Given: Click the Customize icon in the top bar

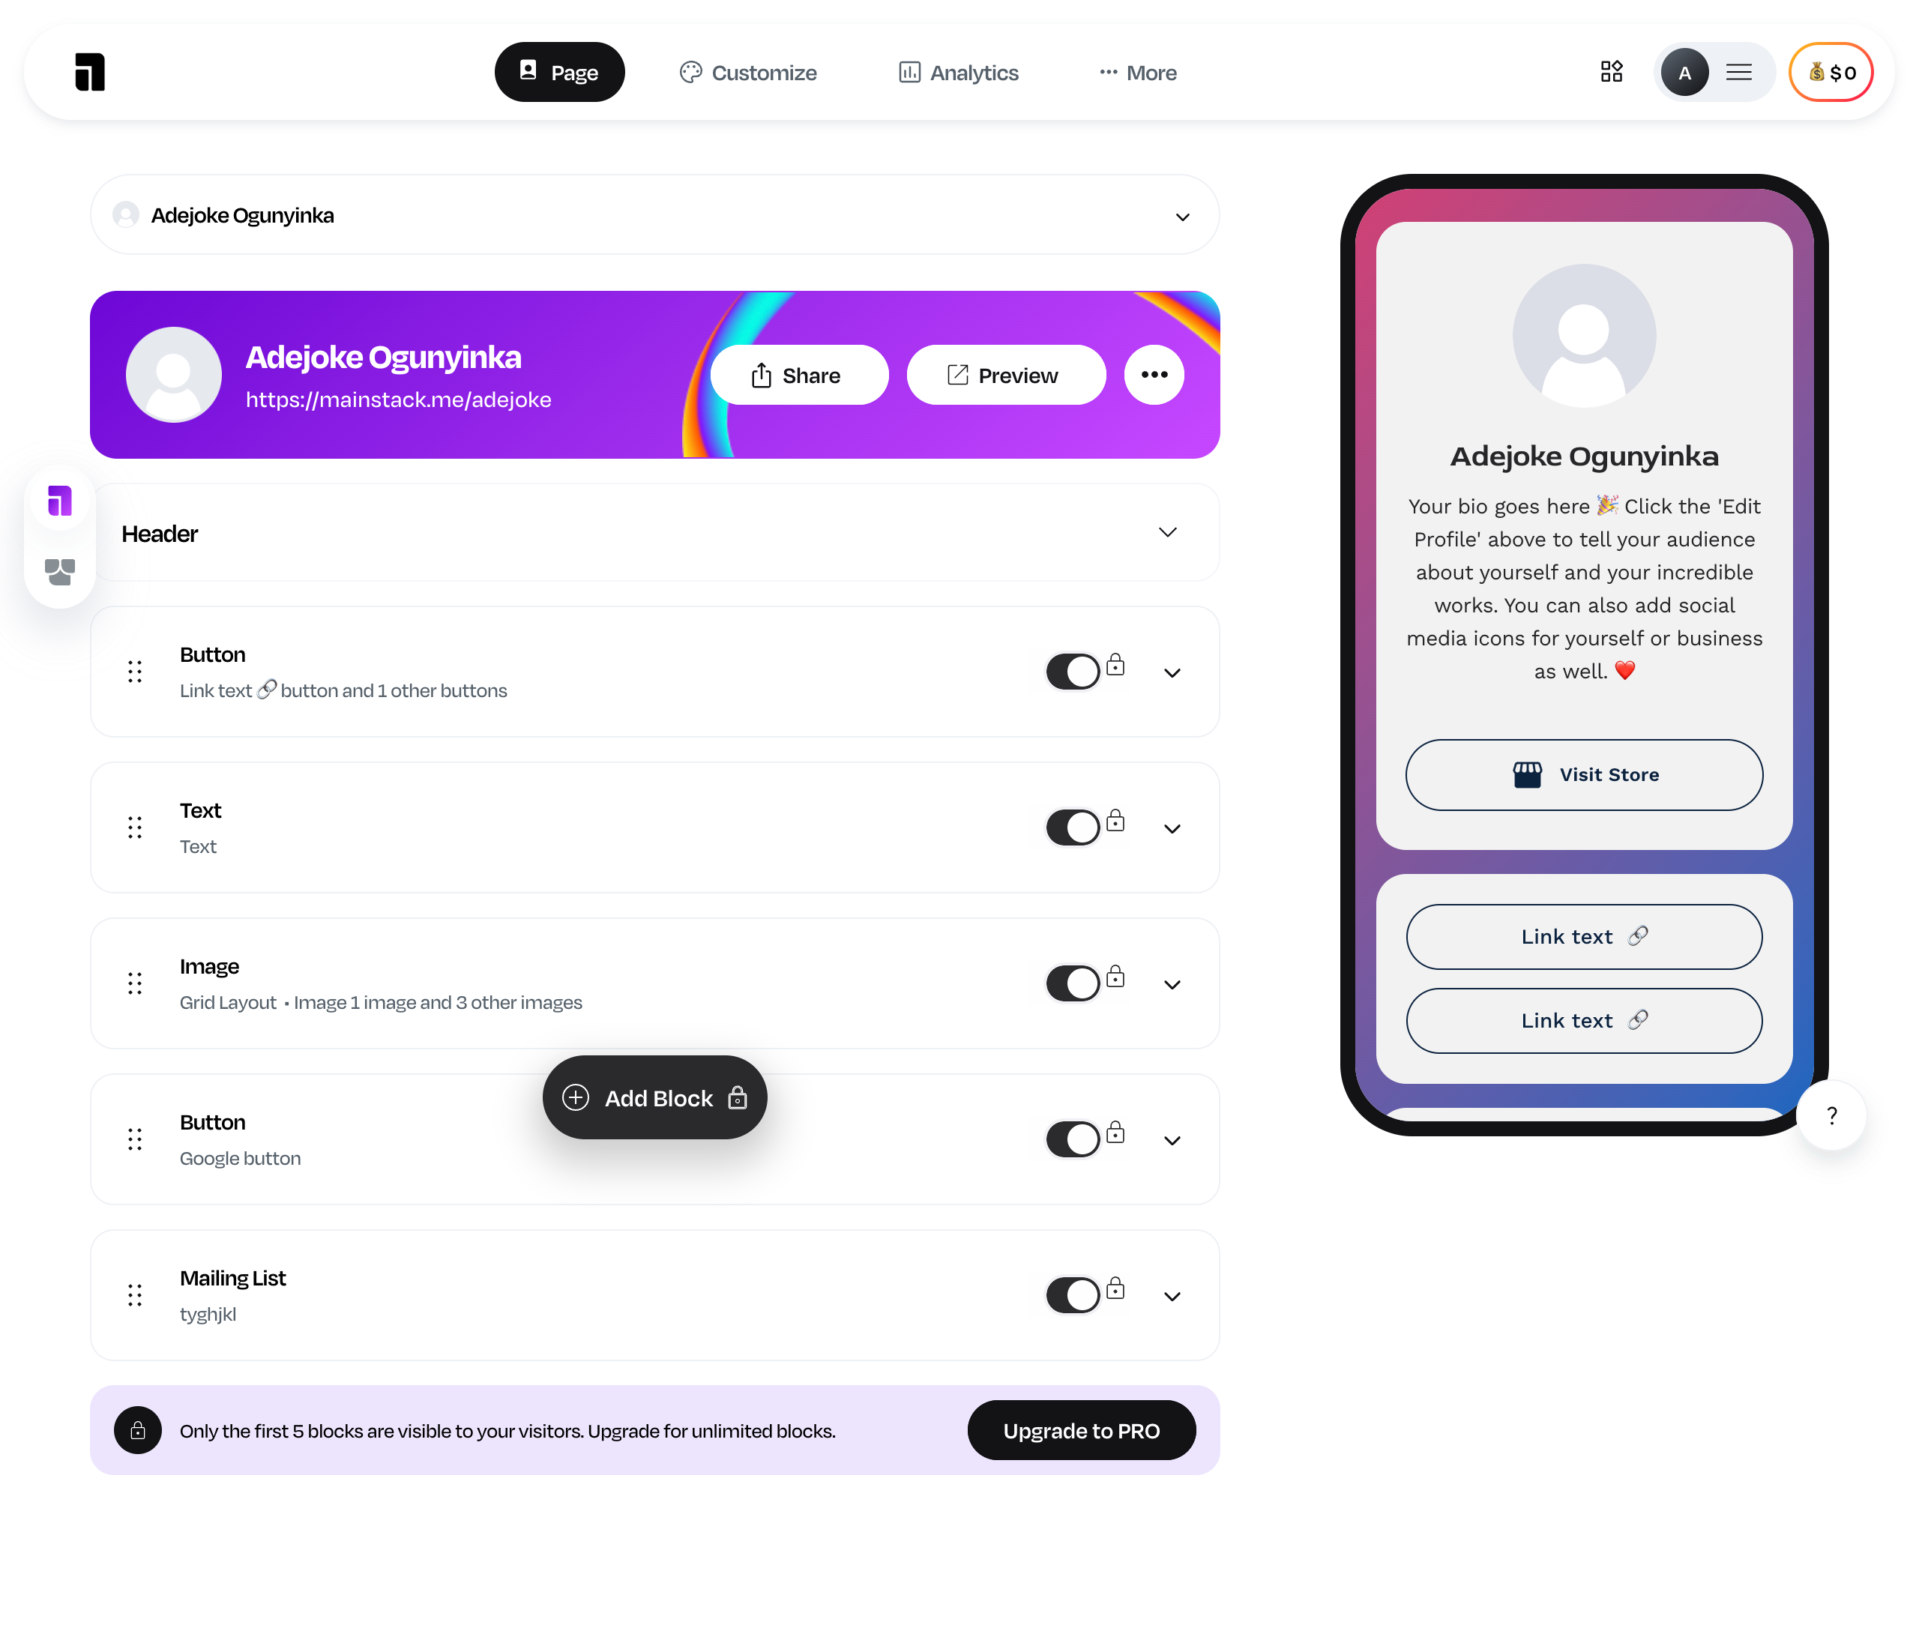Looking at the screenshot, I should (x=746, y=70).
